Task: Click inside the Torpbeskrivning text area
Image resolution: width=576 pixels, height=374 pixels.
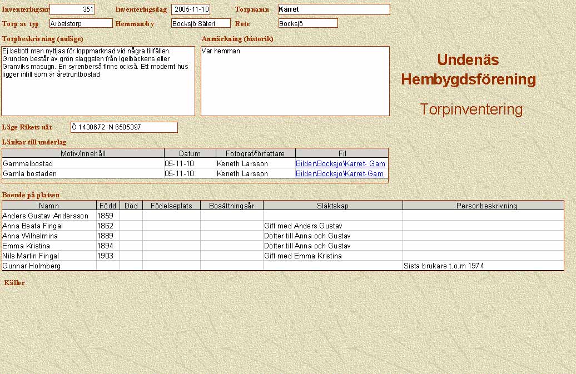Action: (x=98, y=81)
